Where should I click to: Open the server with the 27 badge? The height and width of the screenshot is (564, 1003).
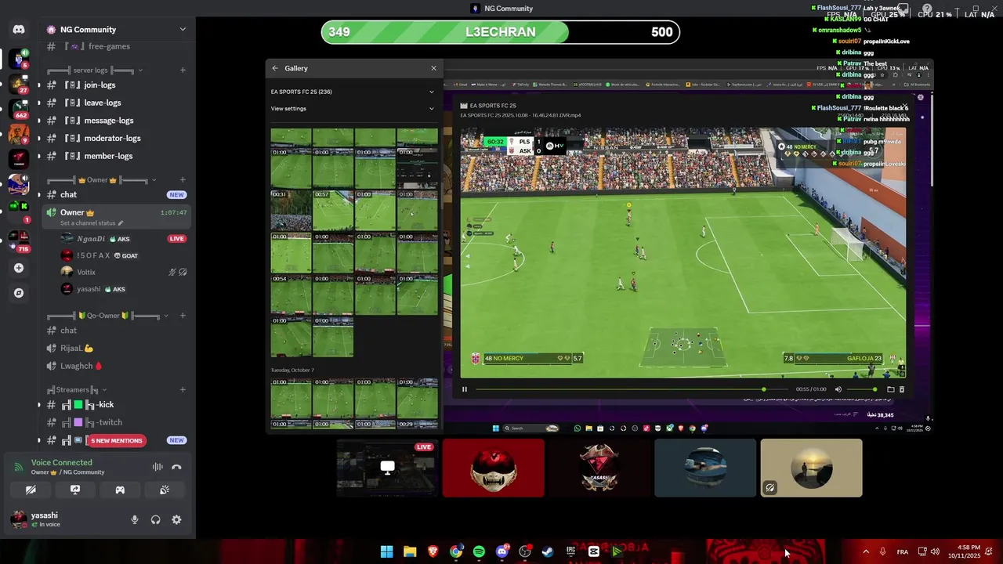pos(19,84)
